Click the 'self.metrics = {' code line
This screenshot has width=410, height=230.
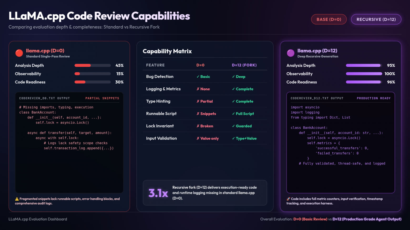click(x=324, y=143)
